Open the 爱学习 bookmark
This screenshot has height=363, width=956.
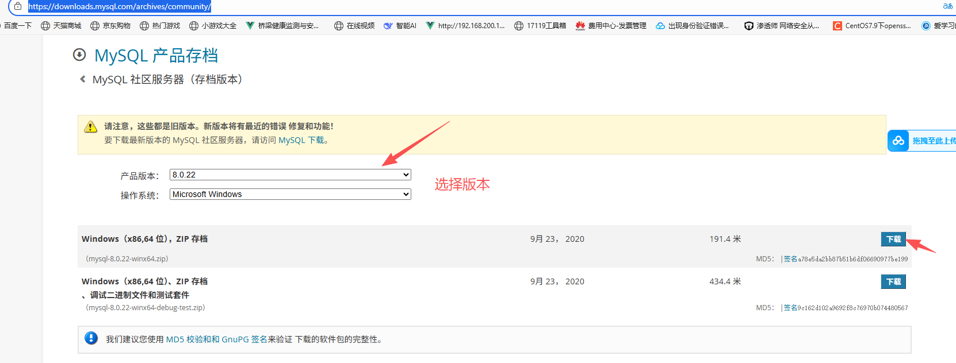pos(938,26)
